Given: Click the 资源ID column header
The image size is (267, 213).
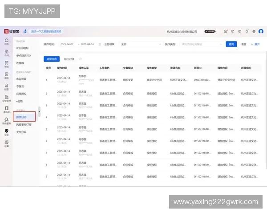Looking at the screenshot, I should coord(198,68).
